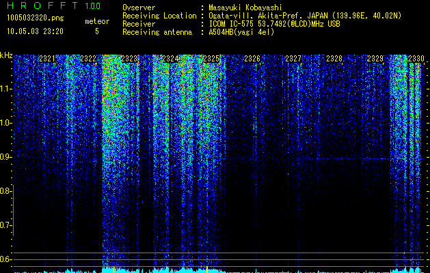Click the 2324 time marker

click(170, 59)
